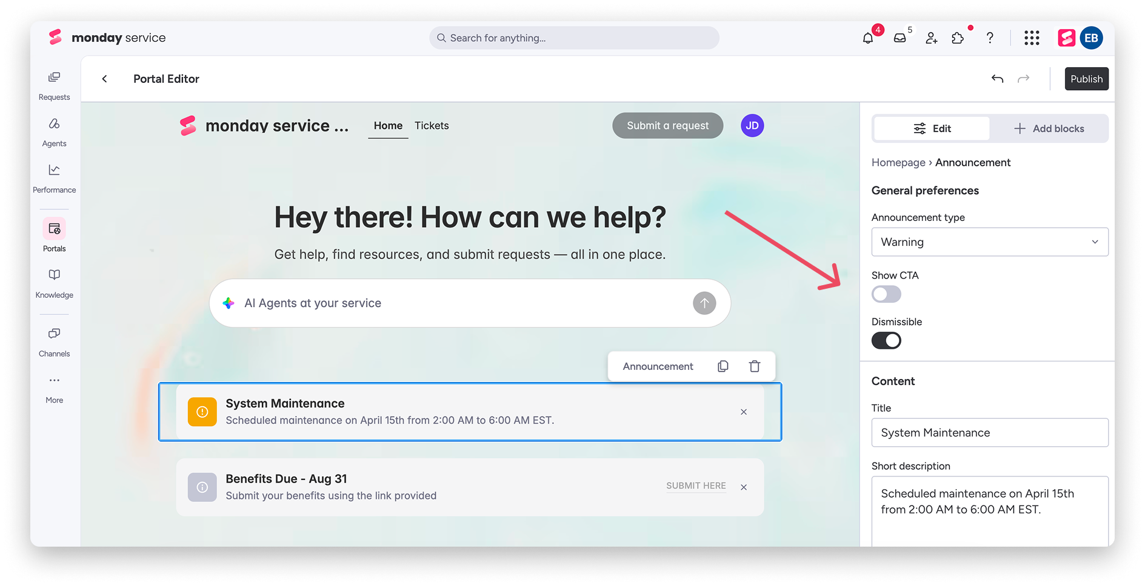This screenshot has height=586, width=1145.
Task: Click the SUBMIT HERE link
Action: (x=696, y=486)
